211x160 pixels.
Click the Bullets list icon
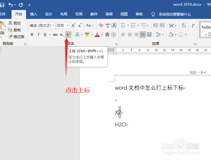point(123,25)
